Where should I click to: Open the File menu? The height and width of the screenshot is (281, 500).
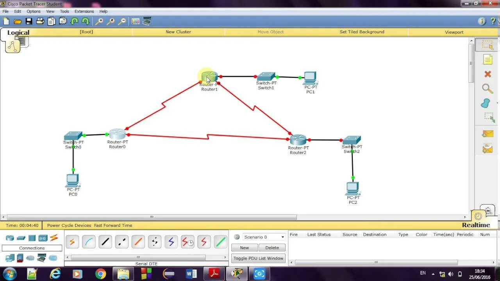5,11
